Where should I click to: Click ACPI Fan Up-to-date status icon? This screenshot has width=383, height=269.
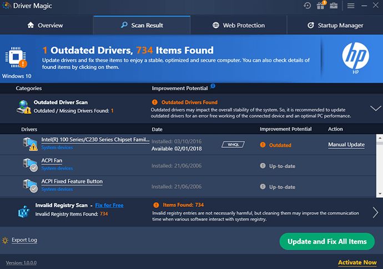point(263,165)
